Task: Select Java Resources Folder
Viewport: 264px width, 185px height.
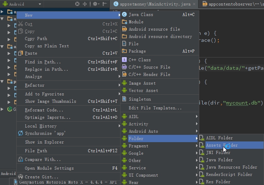Action: point(231,167)
